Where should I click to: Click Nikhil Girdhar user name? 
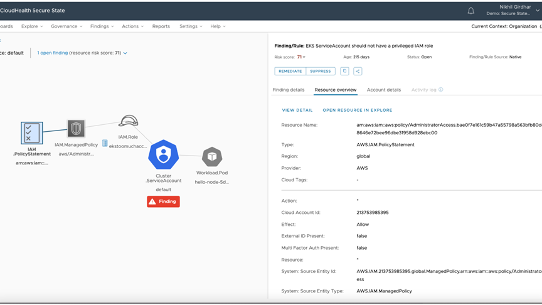tap(515, 7)
